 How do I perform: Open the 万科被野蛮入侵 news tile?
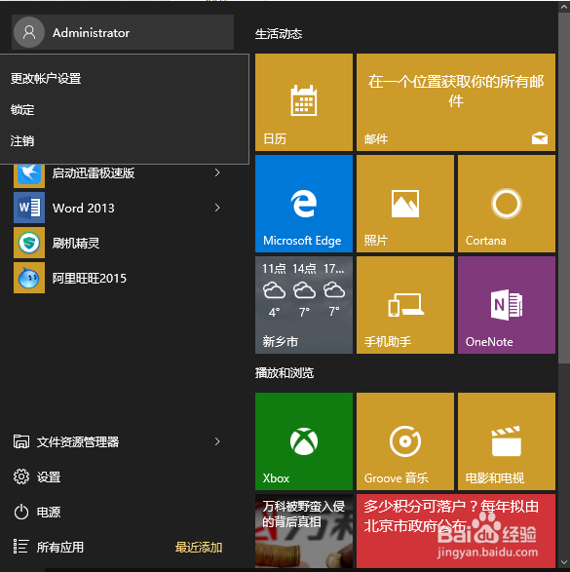point(304,531)
